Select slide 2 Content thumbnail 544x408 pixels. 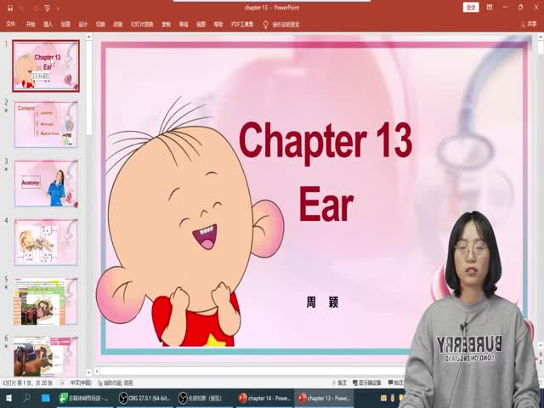[x=46, y=125]
